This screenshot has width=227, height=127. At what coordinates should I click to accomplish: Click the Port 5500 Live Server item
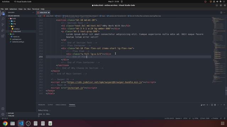pos(205,119)
